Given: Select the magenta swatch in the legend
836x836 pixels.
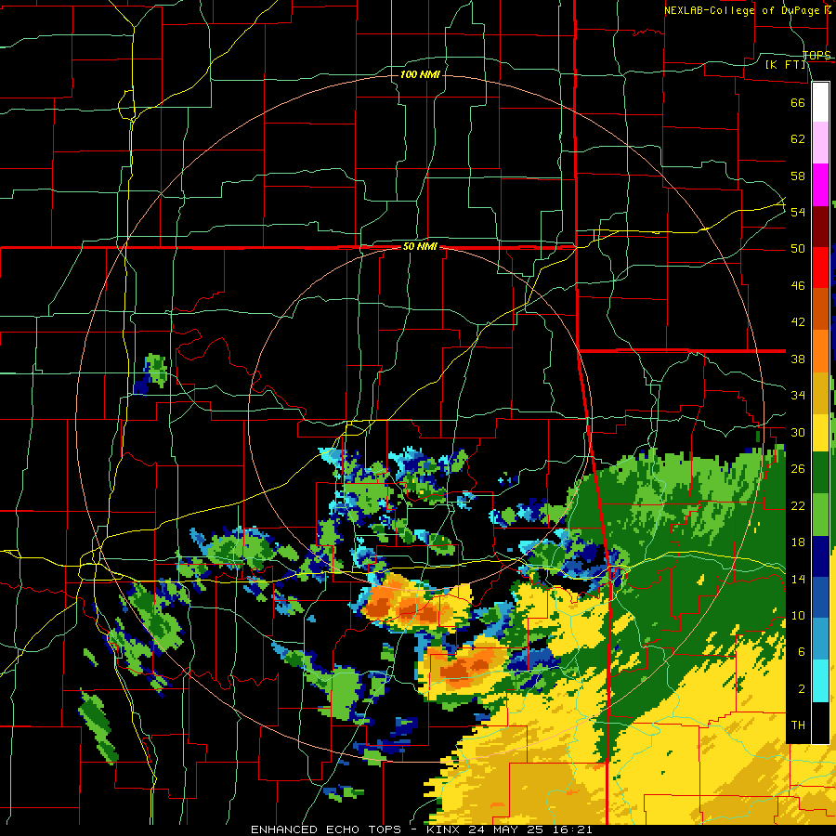Looking at the screenshot, I should 820,185.
